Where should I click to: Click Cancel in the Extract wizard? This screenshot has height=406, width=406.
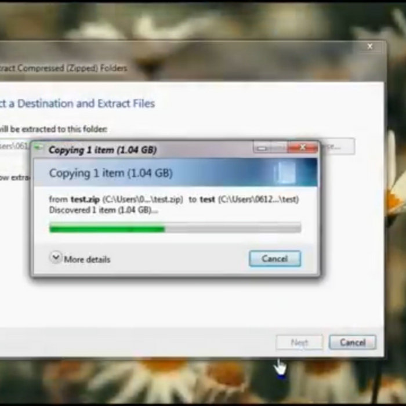(x=352, y=342)
